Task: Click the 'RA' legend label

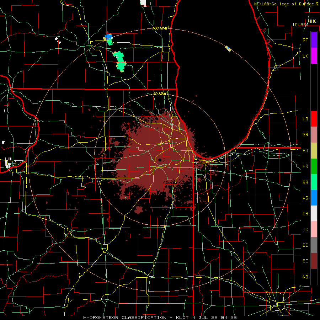Action: pyautogui.click(x=305, y=182)
